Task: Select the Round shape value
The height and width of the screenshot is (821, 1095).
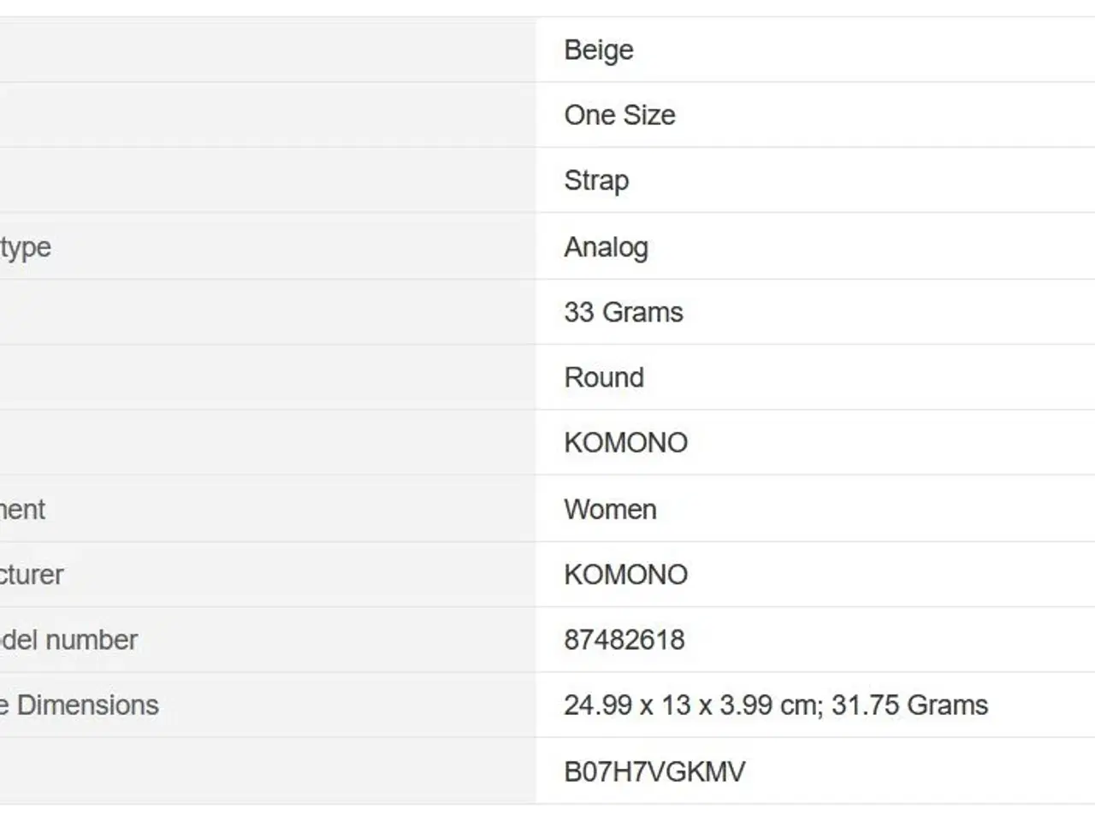Action: pyautogui.click(x=604, y=377)
